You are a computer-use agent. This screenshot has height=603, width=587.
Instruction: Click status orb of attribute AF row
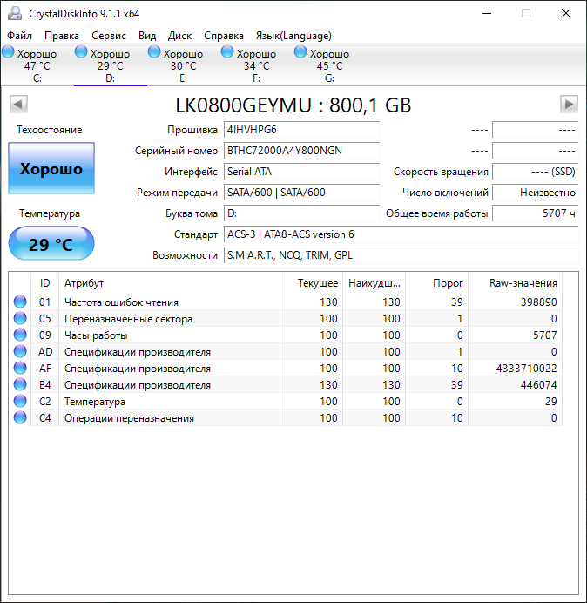coord(20,368)
